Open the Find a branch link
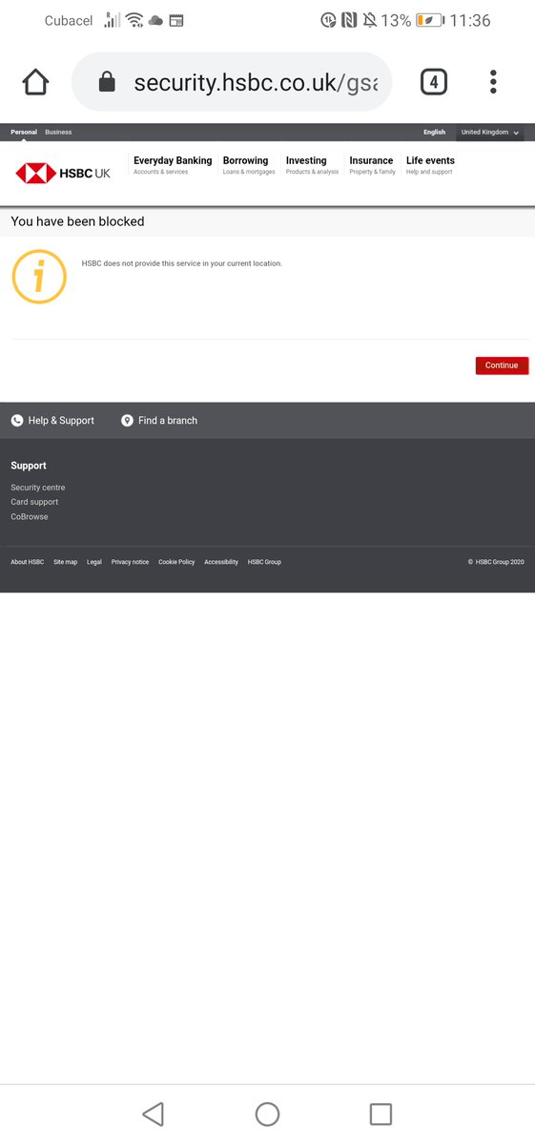The height and width of the screenshot is (1145, 535). [168, 421]
